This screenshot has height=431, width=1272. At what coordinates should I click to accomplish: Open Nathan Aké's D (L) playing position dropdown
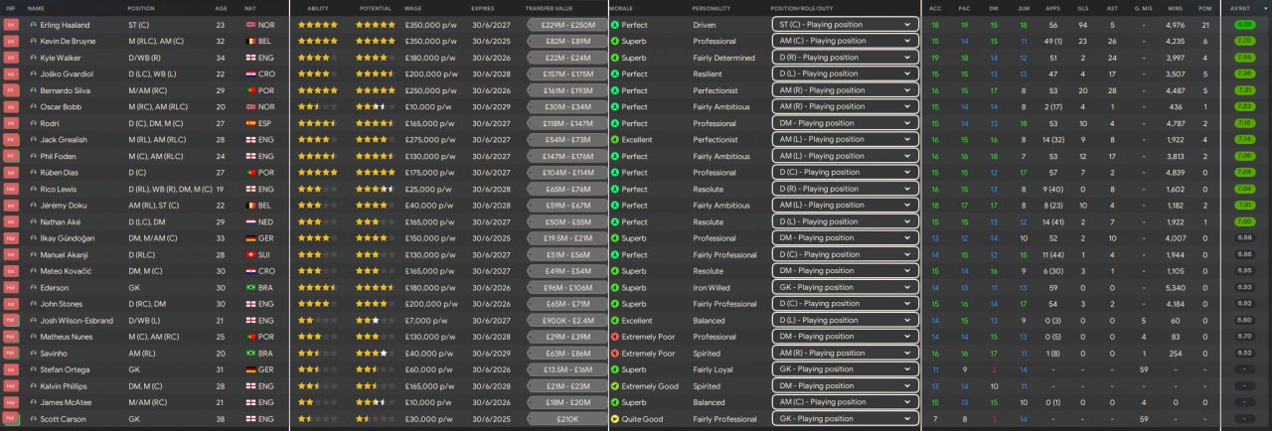845,221
